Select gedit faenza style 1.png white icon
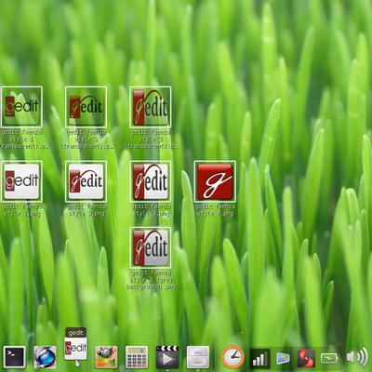Image resolution: width=372 pixels, height=372 pixels. point(21,181)
